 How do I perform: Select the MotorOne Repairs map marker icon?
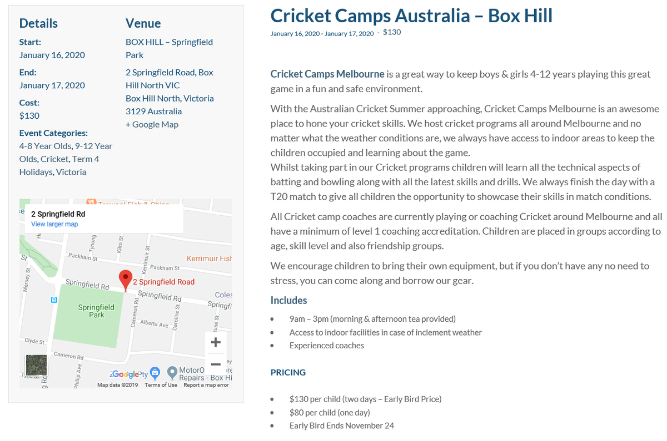(172, 371)
